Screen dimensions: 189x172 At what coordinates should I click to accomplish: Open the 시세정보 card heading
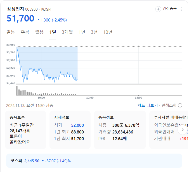62,117
